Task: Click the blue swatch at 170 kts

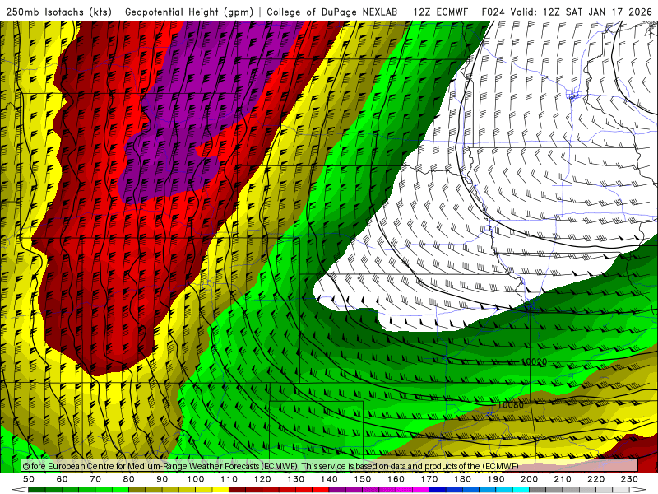Action: click(438, 490)
